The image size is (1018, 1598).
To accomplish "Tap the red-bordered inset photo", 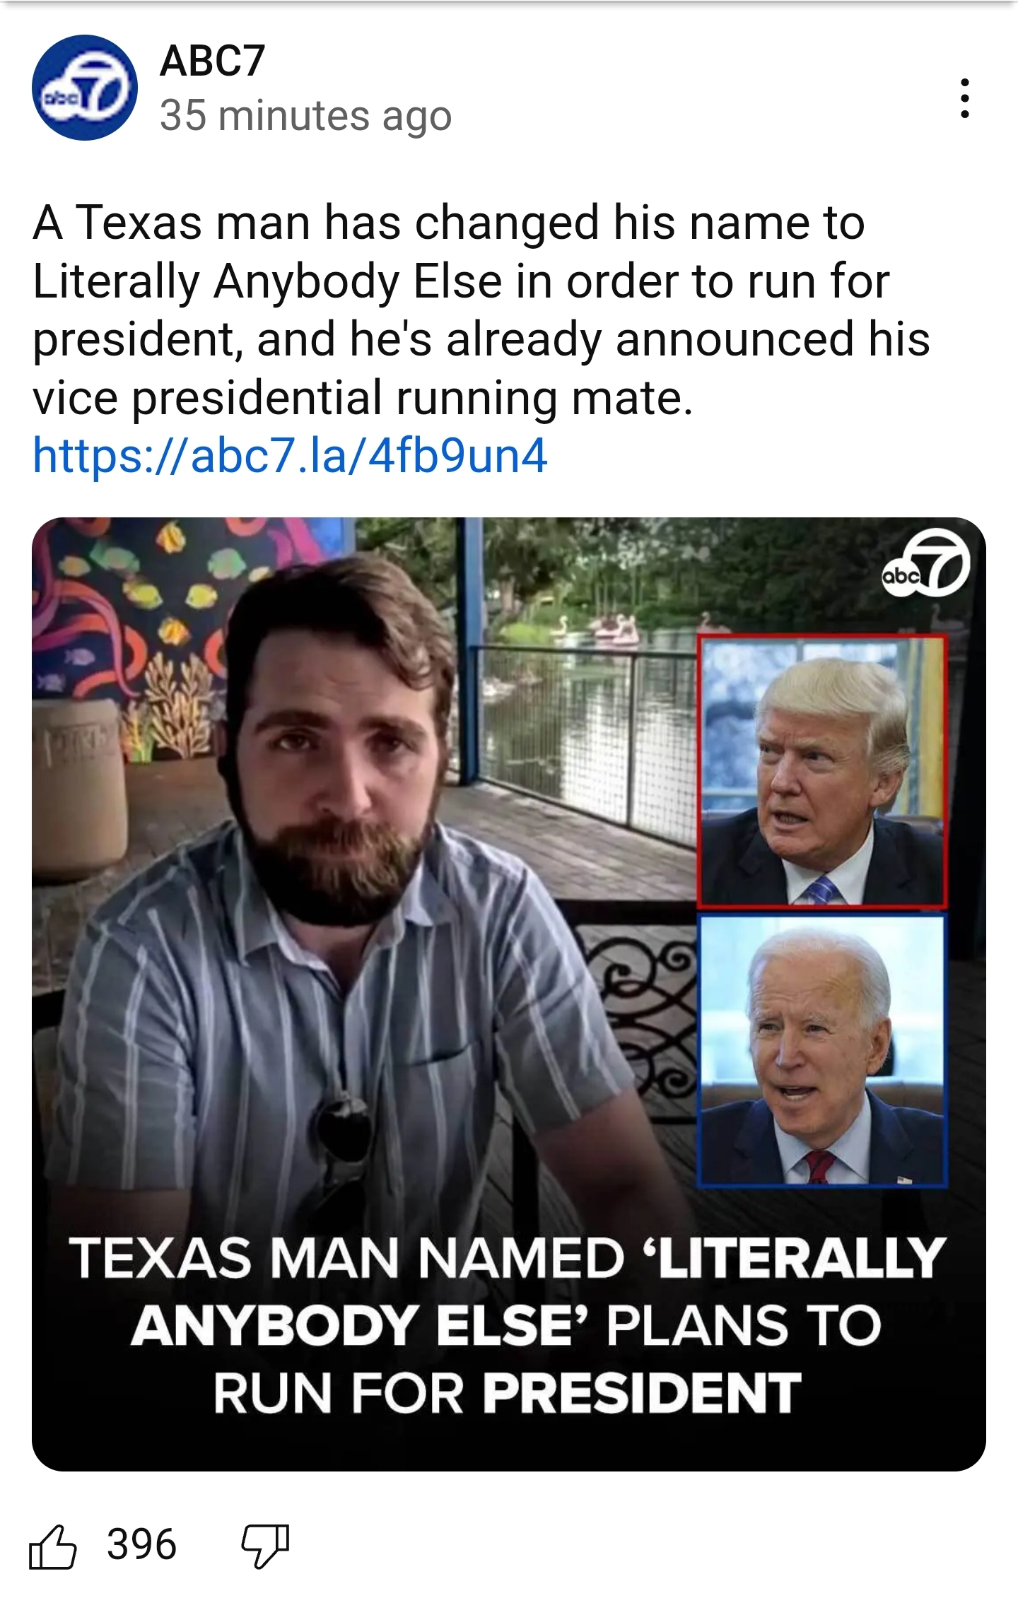I will 821,770.
